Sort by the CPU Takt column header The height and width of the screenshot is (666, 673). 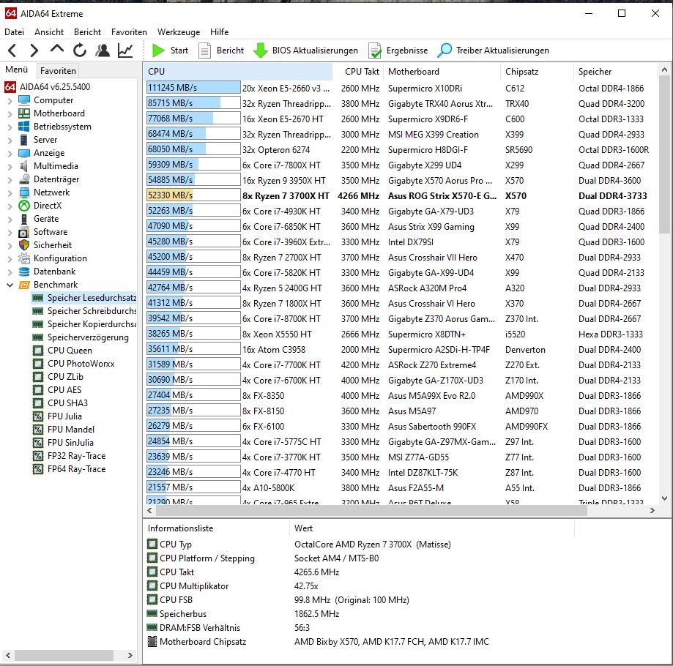[x=358, y=72]
